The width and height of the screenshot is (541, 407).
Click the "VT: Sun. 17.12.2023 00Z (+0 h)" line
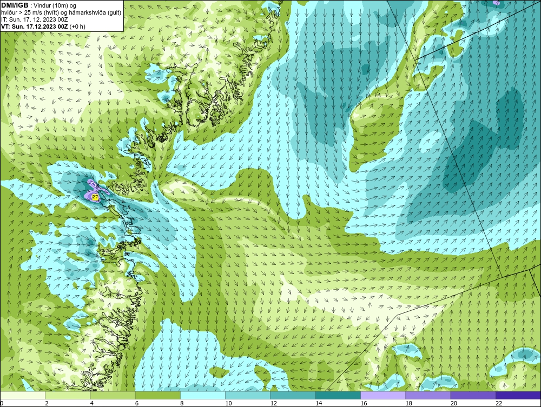43,26
